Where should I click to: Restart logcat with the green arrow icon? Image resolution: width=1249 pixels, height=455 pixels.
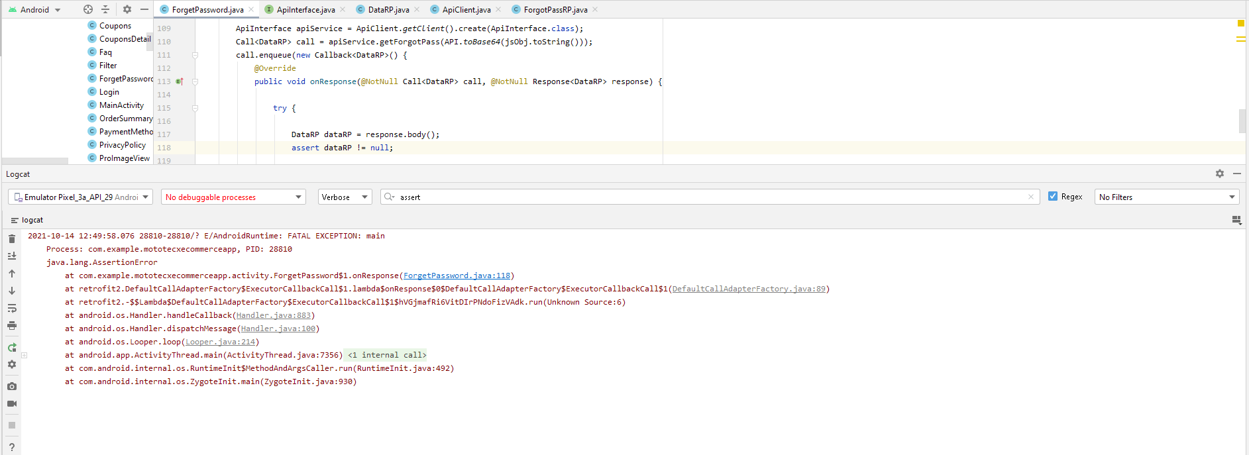coord(12,348)
